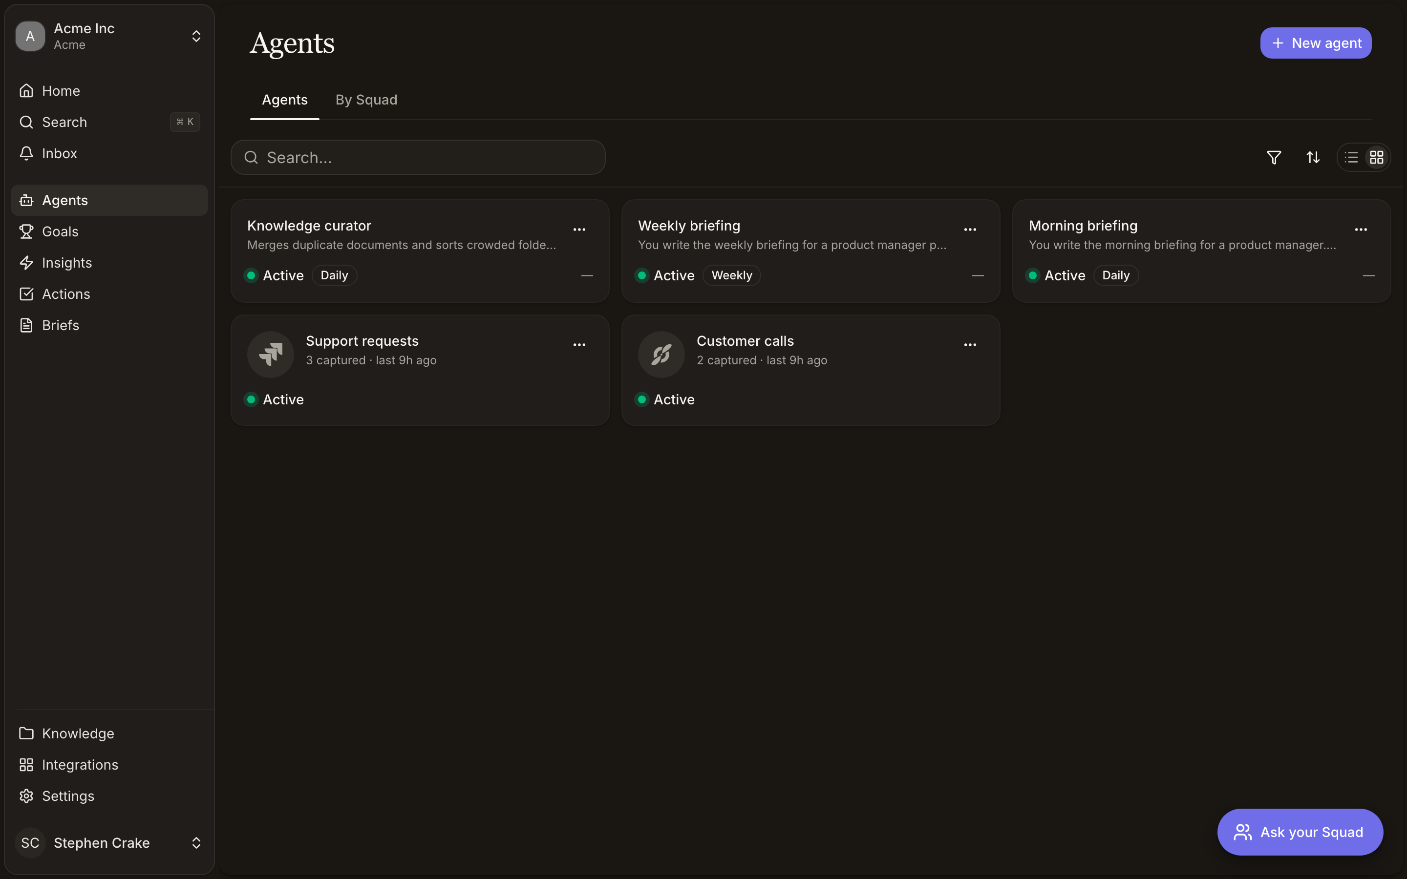This screenshot has width=1407, height=879.
Task: Click the Ask your Squad button
Action: coord(1300,832)
